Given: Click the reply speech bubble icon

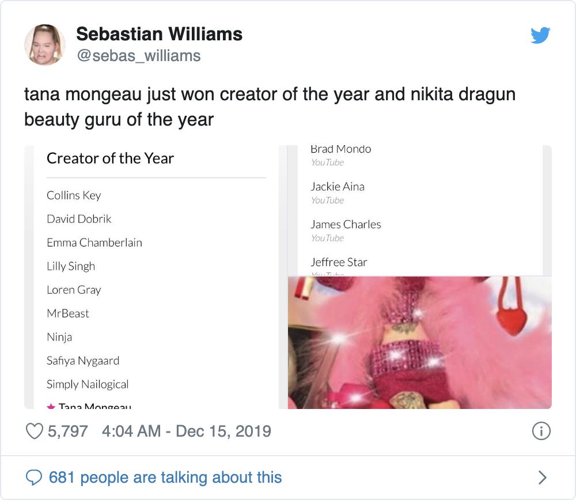Looking at the screenshot, I should point(35,477).
